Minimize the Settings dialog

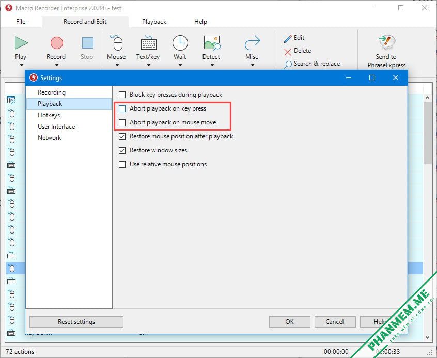(348, 77)
